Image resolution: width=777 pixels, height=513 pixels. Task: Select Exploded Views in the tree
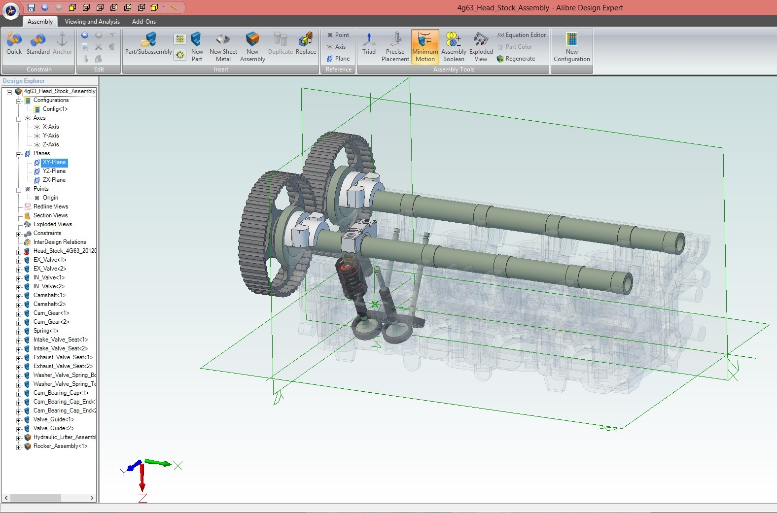pyautogui.click(x=53, y=224)
